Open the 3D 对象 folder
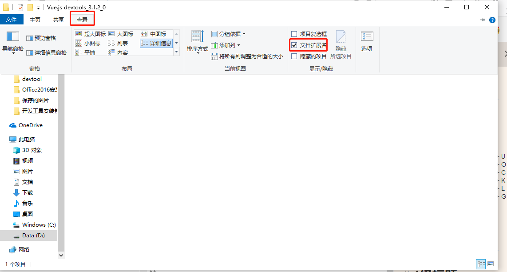Image resolution: width=507 pixels, height=272 pixels. 28,150
